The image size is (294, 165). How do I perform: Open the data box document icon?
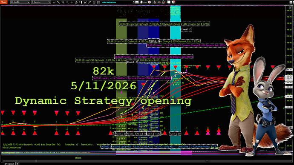pyautogui.click(x=76, y=2)
